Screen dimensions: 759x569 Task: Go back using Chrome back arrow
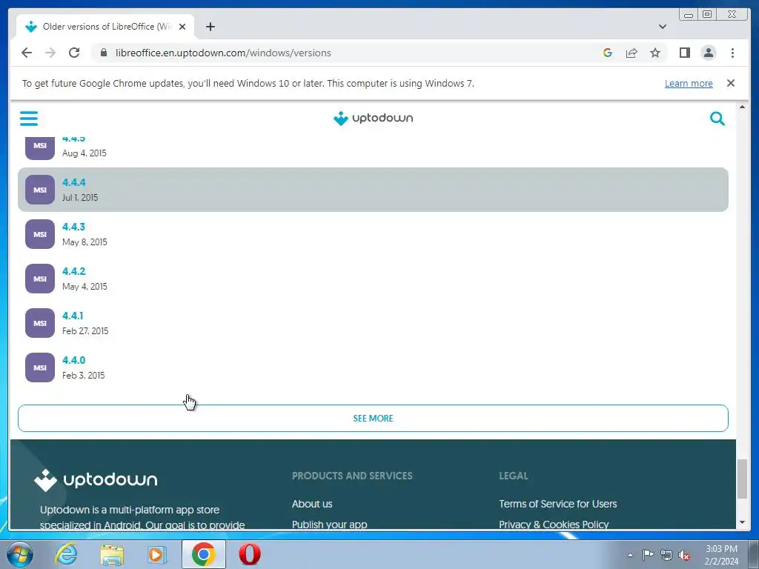coord(27,53)
